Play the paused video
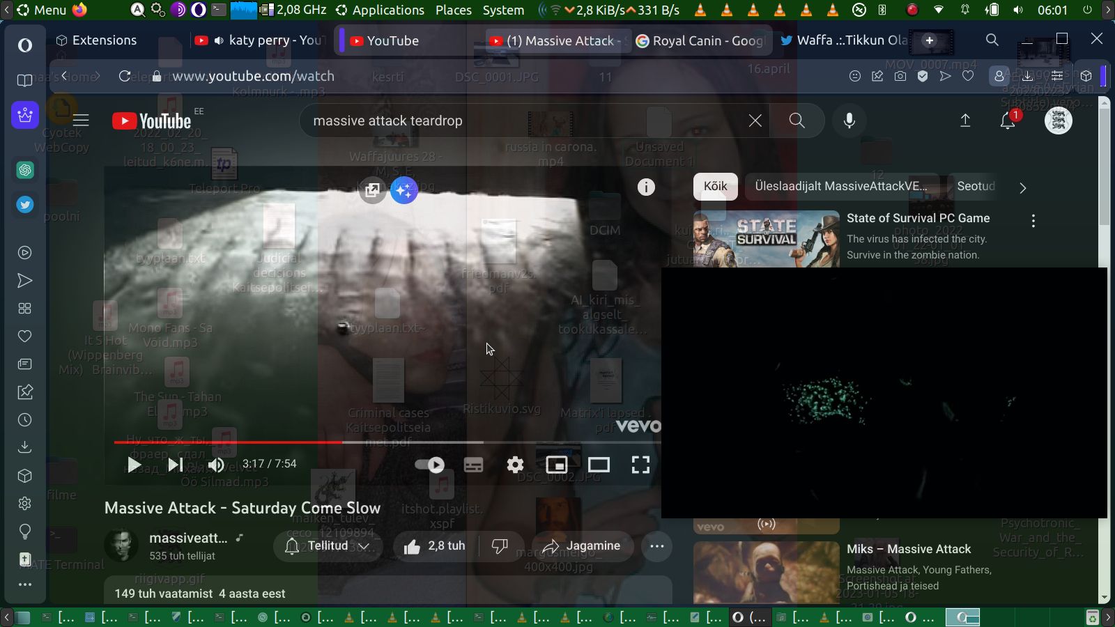 [x=134, y=465]
